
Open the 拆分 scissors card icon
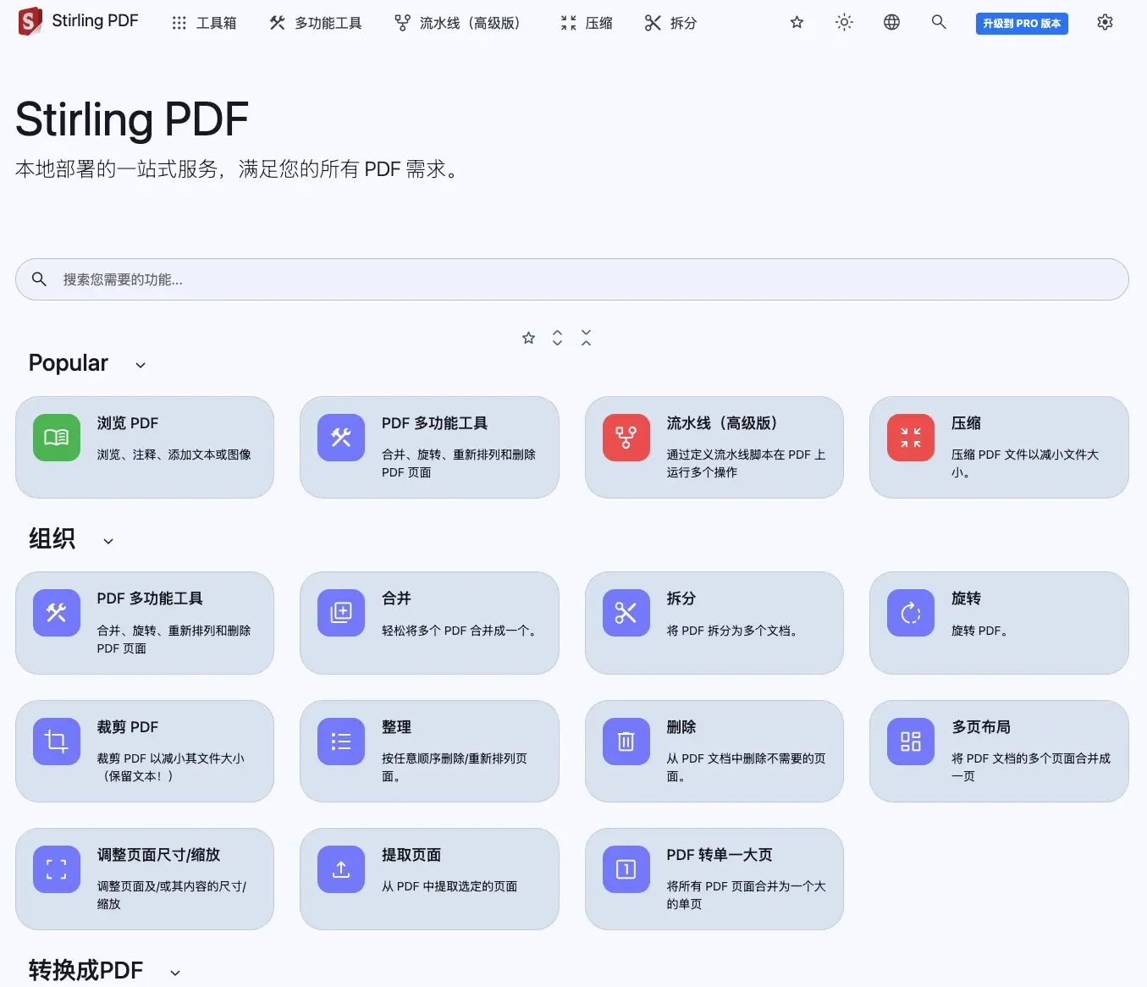(x=626, y=613)
